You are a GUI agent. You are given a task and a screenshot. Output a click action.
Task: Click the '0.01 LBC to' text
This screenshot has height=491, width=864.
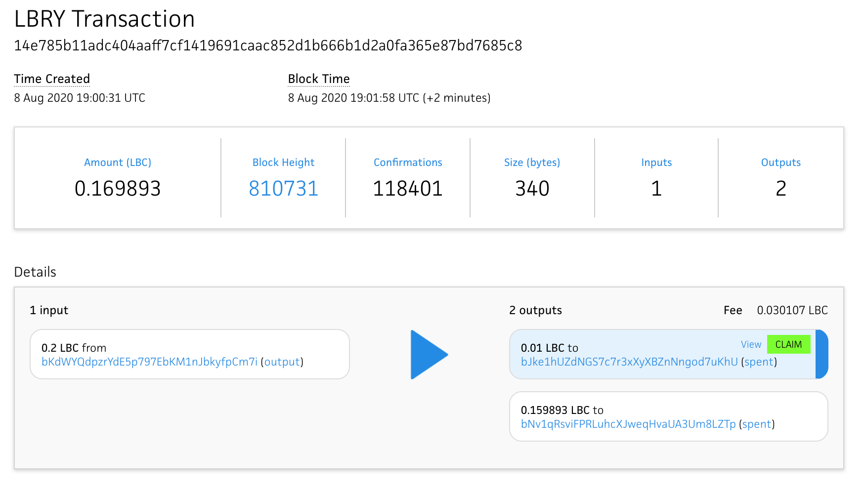(550, 348)
